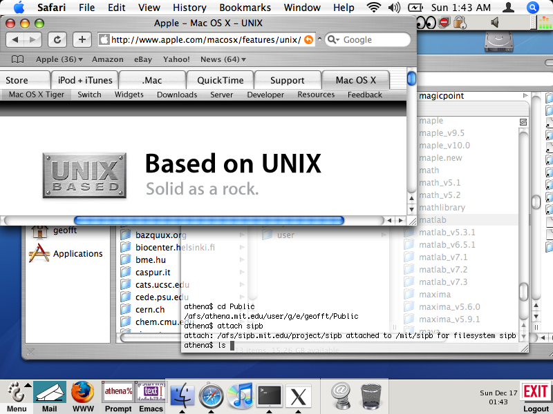Click the Finder icon in the Dock
This screenshot has width=553, height=414.
pos(182,396)
